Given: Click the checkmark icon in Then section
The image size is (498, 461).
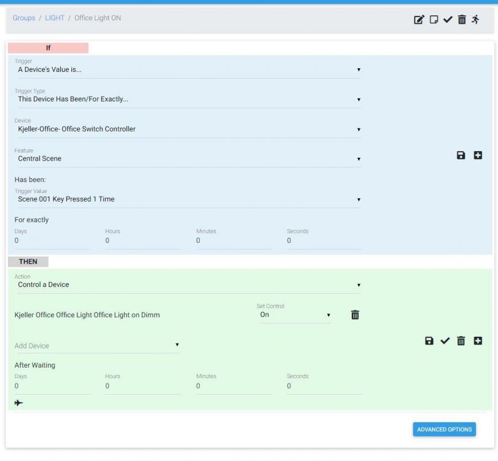Looking at the screenshot, I should click(446, 341).
